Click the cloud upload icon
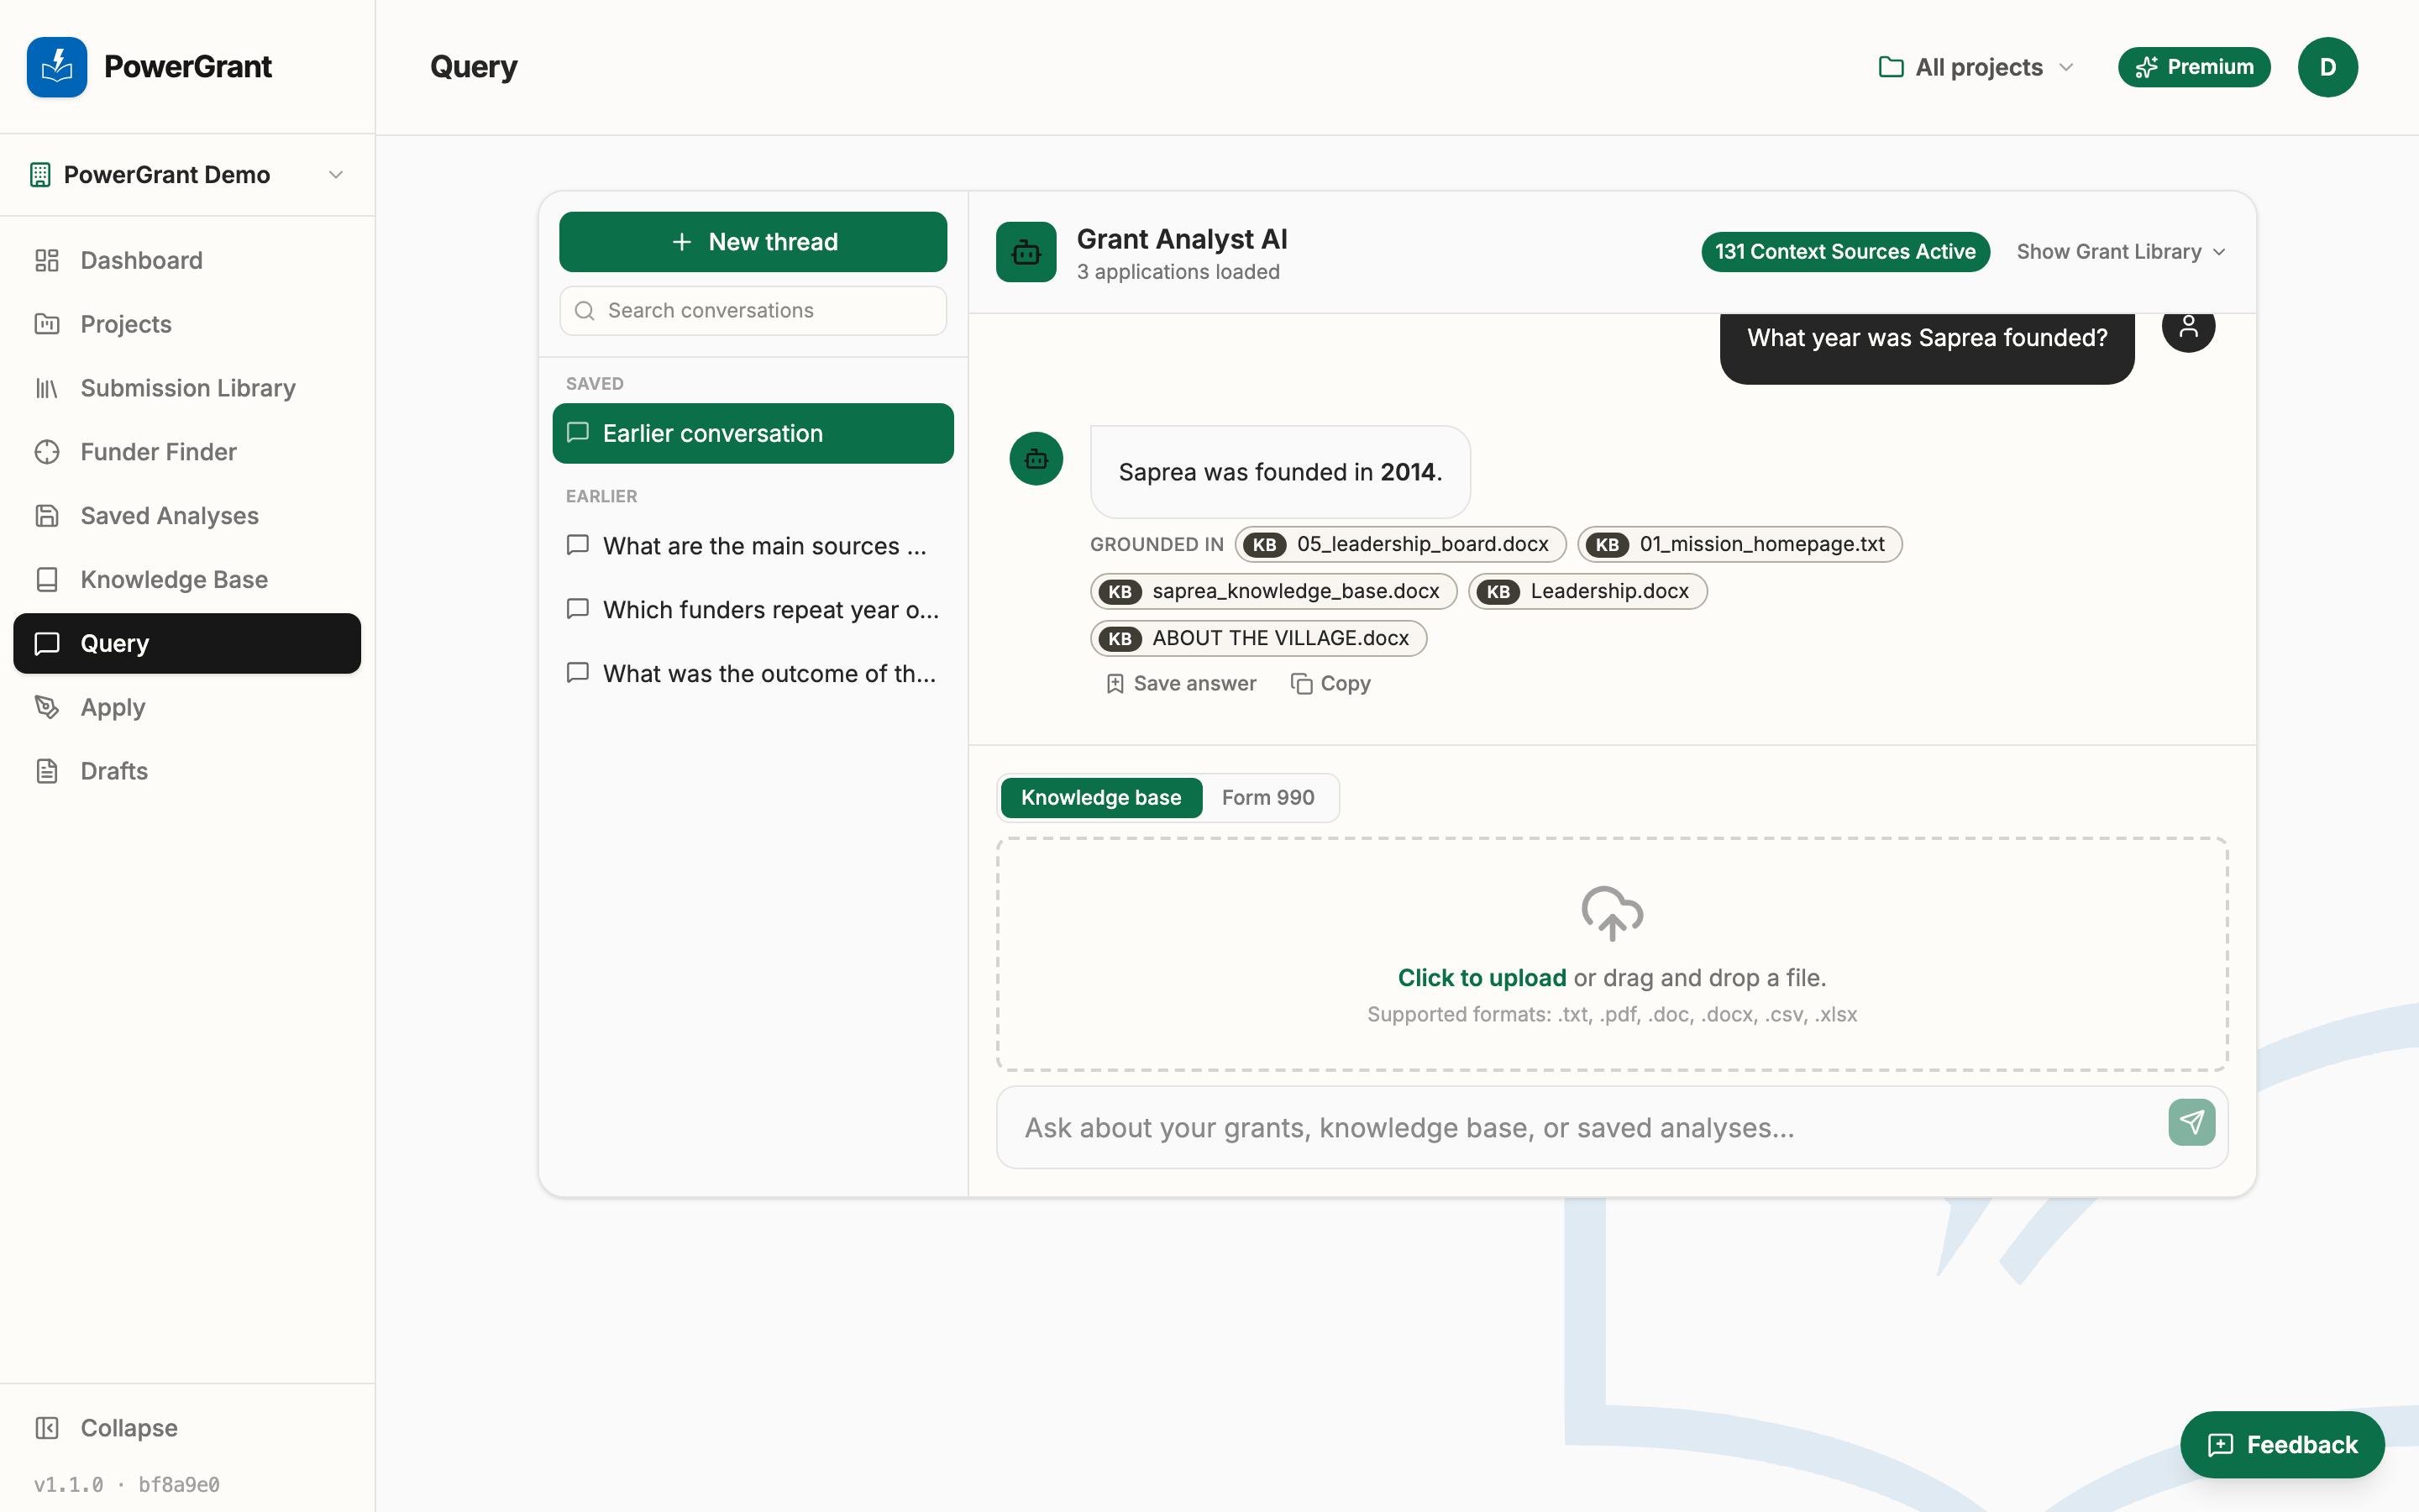 [1611, 912]
